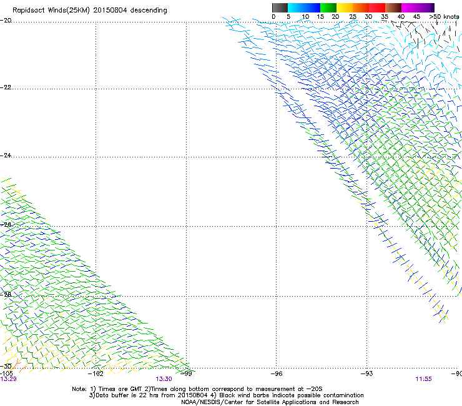Click the -26 latitude axis label
The height and width of the screenshot is (406, 462).
[6, 225]
